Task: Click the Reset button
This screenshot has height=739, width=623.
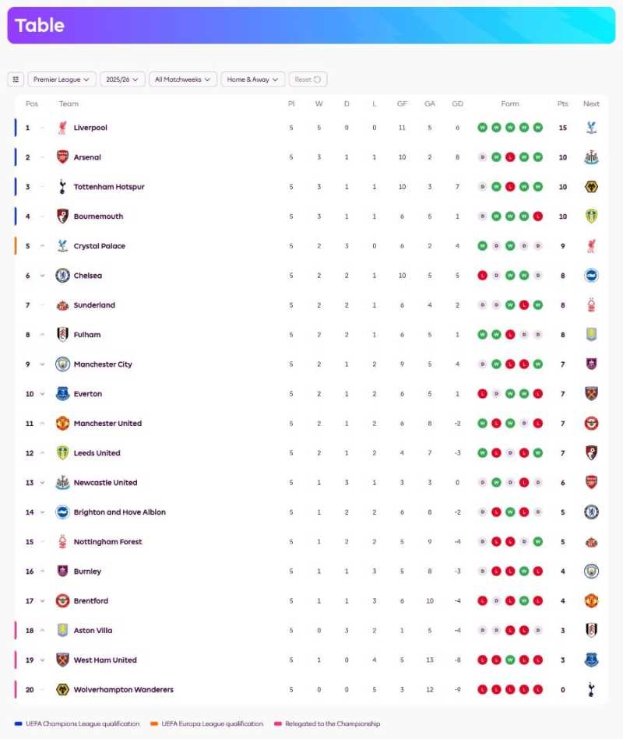Action: 308,79
